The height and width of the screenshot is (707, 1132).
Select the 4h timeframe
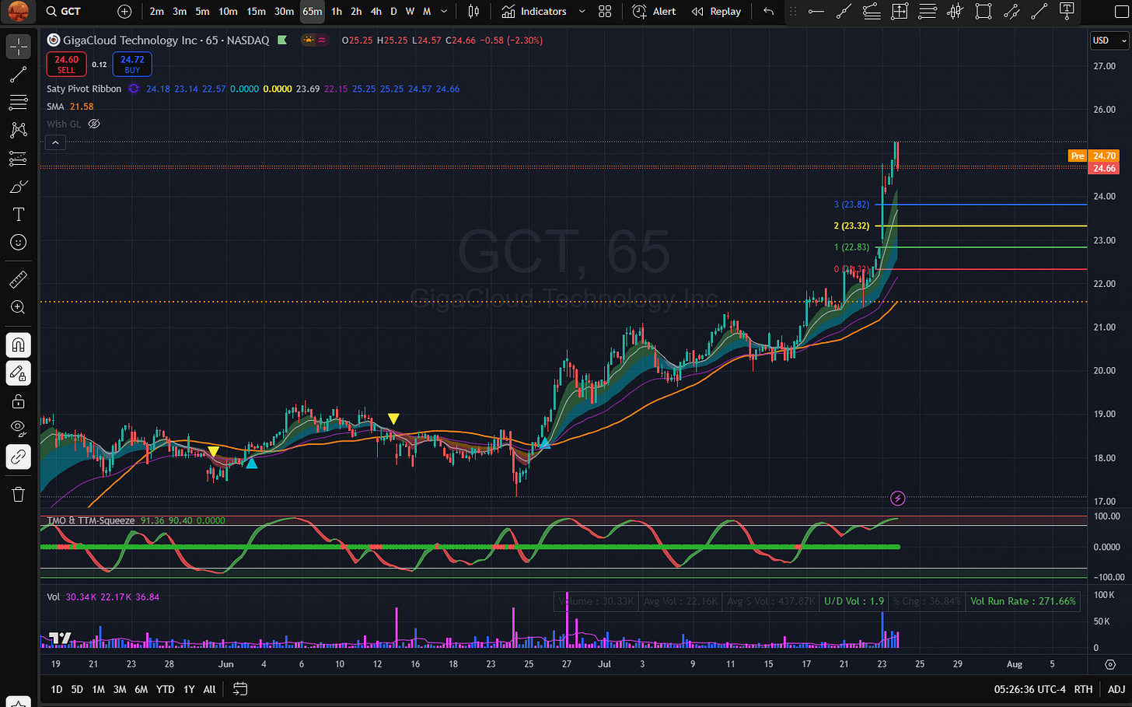[376, 12]
